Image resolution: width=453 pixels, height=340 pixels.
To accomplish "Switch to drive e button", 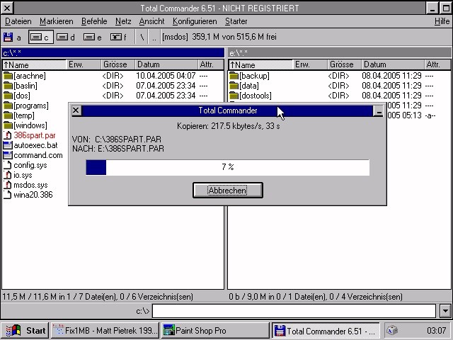I will 93,38.
